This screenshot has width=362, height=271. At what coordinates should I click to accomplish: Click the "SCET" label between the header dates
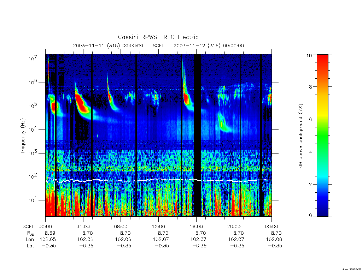click(x=158, y=46)
